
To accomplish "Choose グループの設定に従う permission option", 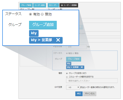I will (67, 73).
